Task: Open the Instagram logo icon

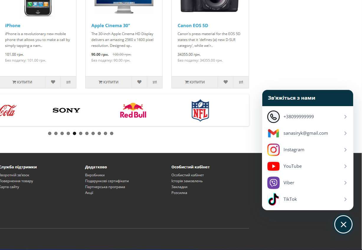Action: (x=273, y=150)
